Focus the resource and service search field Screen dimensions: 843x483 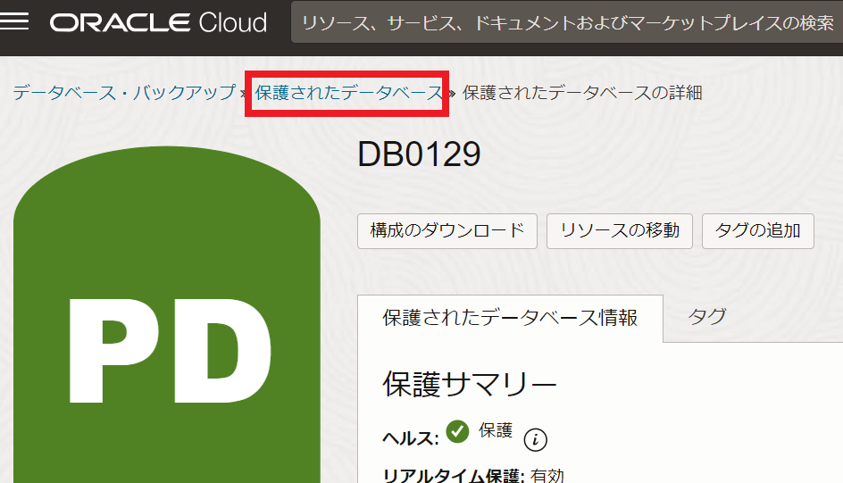click(x=566, y=22)
